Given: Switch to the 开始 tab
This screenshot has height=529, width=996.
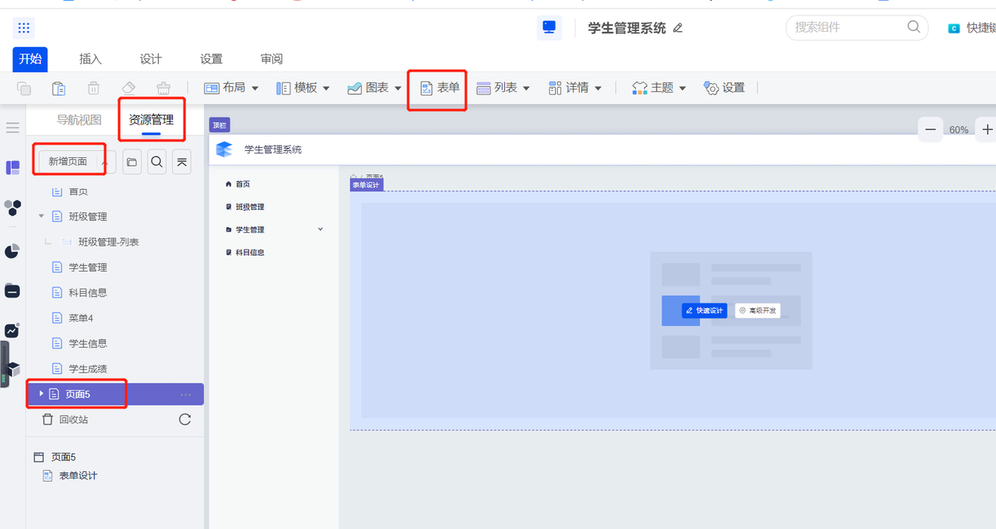Looking at the screenshot, I should pos(30,59).
